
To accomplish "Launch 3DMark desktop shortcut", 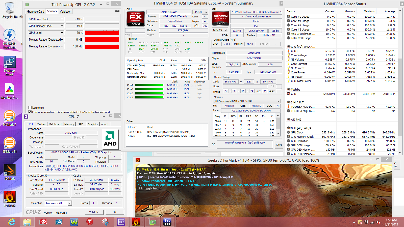I will tap(9, 172).
